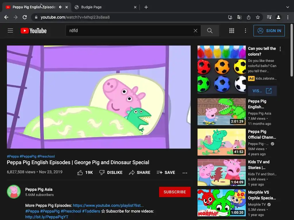This screenshot has width=294, height=220.
Task: Dislike the Peppa Pig video
Action: tap(111, 172)
